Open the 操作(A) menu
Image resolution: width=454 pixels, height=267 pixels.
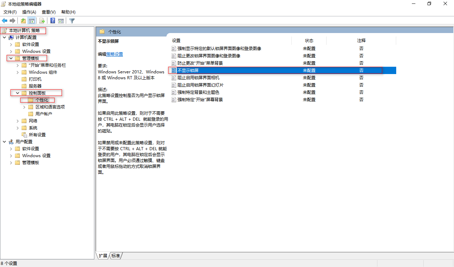click(29, 12)
